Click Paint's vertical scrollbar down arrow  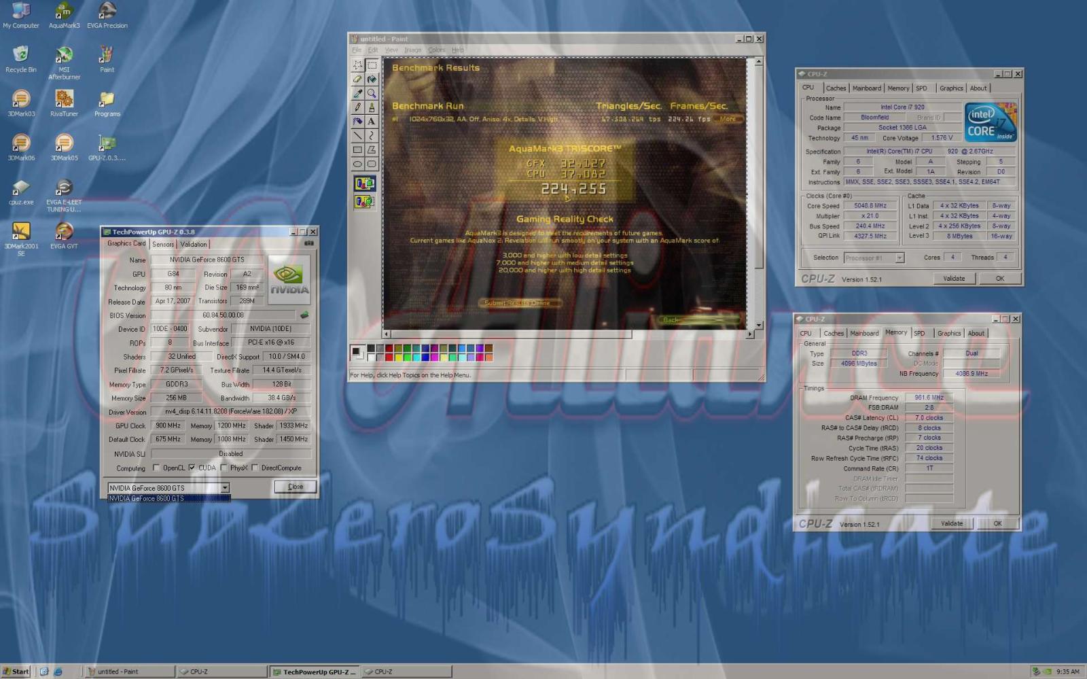tap(759, 325)
